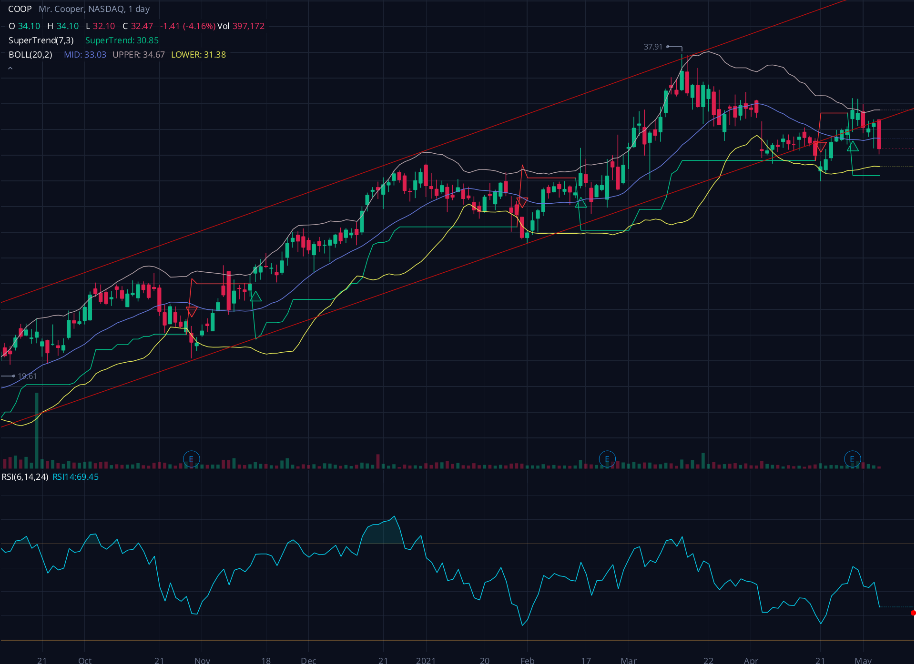Click the green buy triangle in mid-February
The image size is (916, 664).
pos(580,203)
